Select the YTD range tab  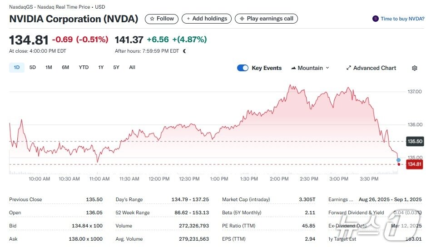click(84, 68)
